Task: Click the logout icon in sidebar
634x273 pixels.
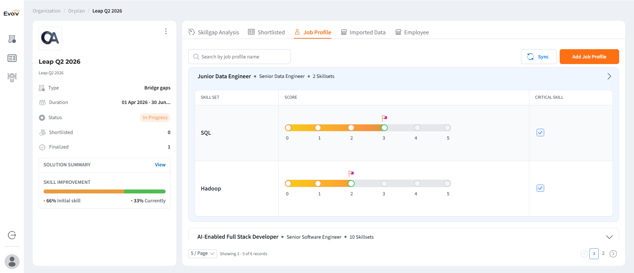Action: (12, 235)
